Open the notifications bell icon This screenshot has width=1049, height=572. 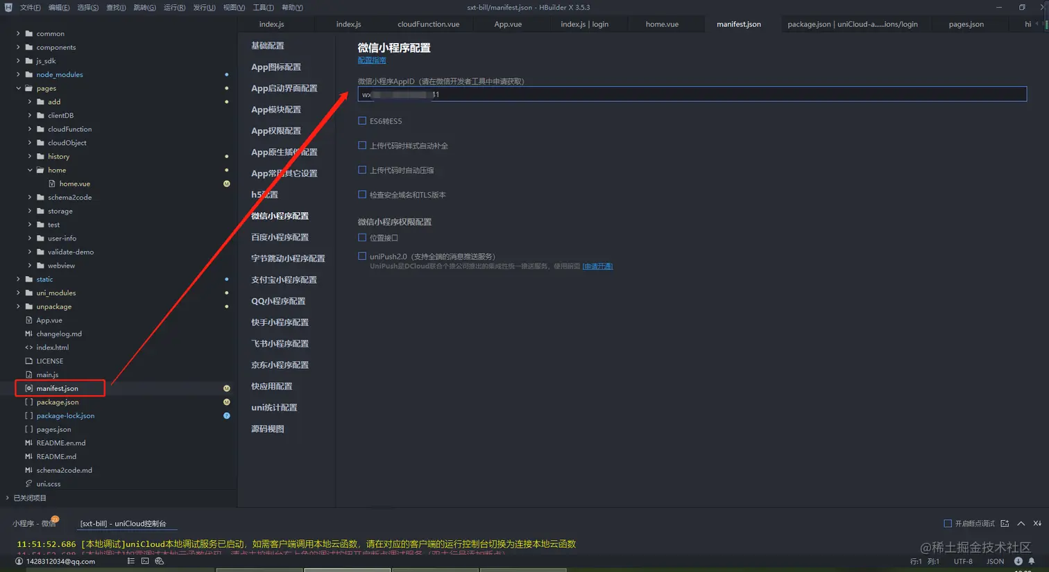[1032, 561]
